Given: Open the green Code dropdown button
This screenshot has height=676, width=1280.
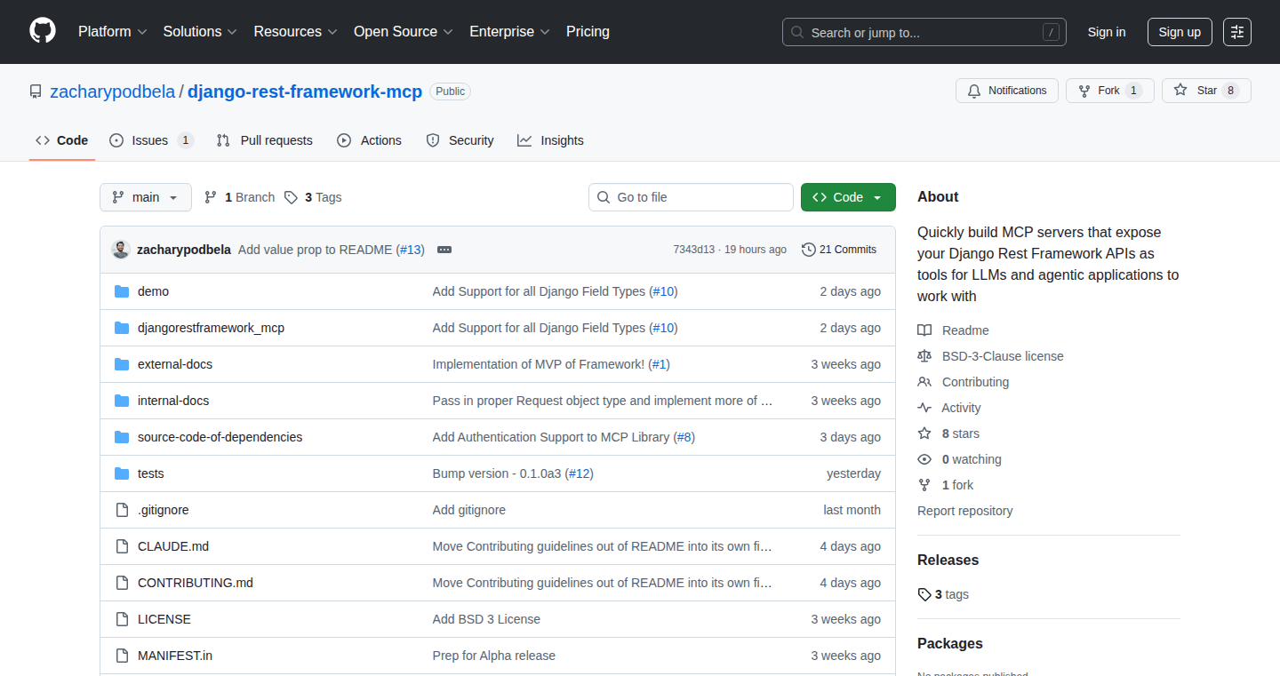Looking at the screenshot, I should pos(848,197).
